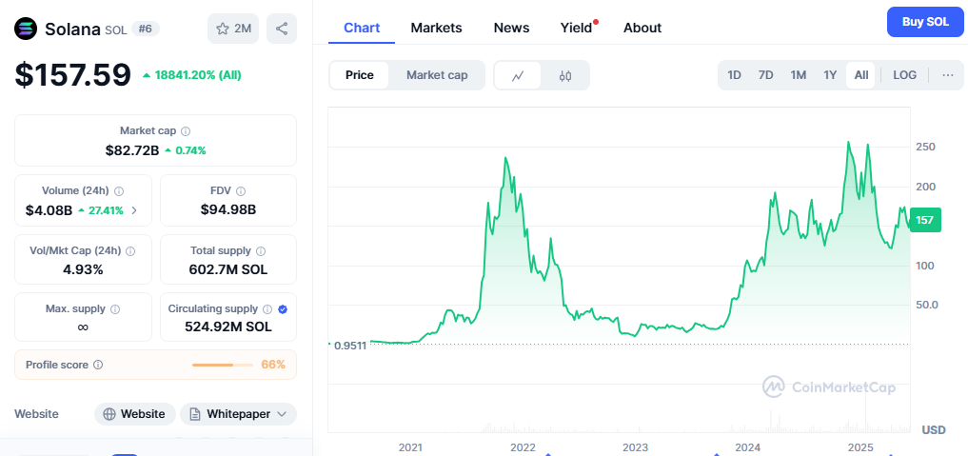Show Profile score info icon
The image size is (968, 456).
click(97, 365)
